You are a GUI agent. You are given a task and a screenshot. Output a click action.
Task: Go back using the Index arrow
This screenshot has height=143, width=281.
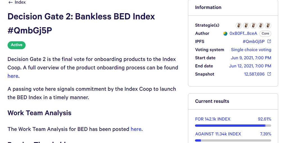(x=11, y=2)
